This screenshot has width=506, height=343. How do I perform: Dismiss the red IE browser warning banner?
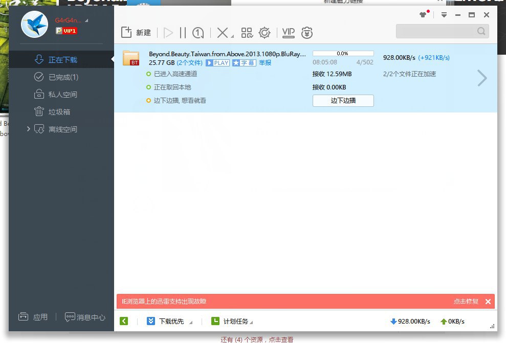coord(488,302)
